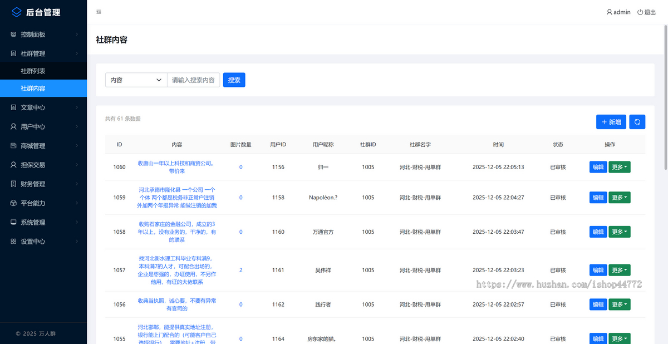Select 社群列表 in the sidebar
668x344 pixels.
(33, 71)
